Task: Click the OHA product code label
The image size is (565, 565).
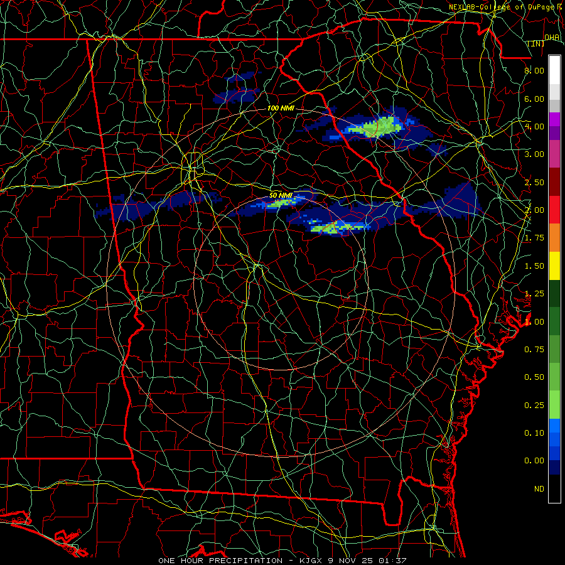Action: [552, 37]
